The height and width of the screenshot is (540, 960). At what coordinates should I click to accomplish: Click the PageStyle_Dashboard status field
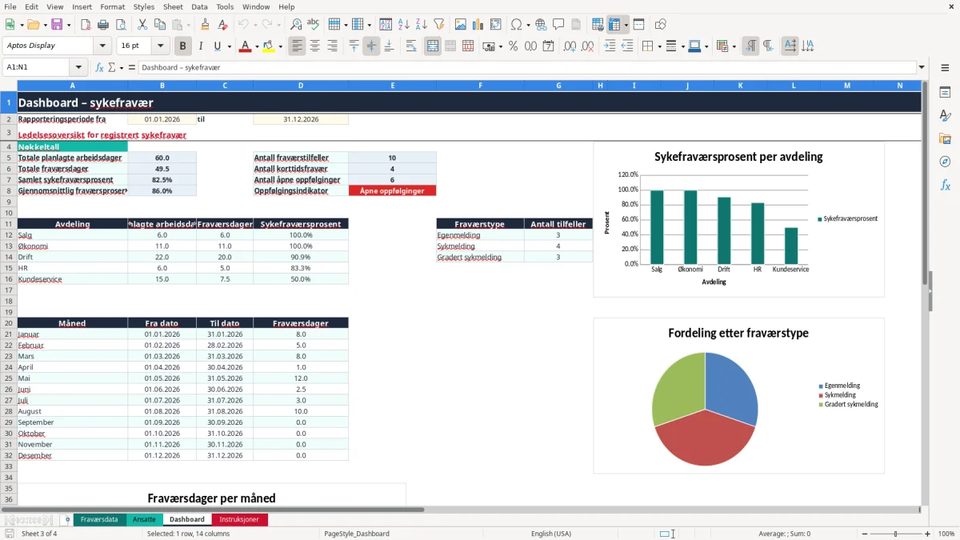357,534
